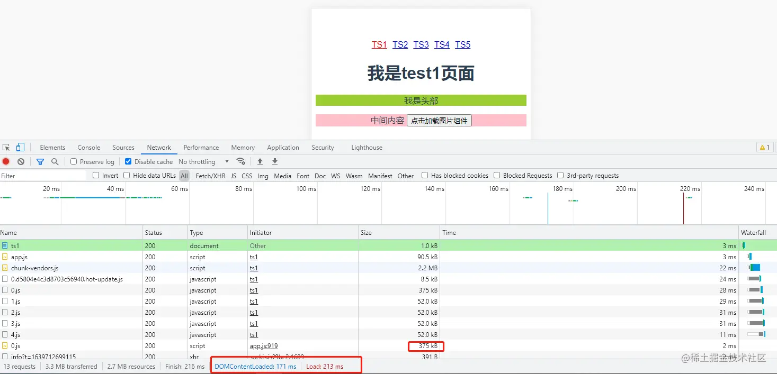Filter requests by Font type
The height and width of the screenshot is (374, 777).
coord(303,176)
